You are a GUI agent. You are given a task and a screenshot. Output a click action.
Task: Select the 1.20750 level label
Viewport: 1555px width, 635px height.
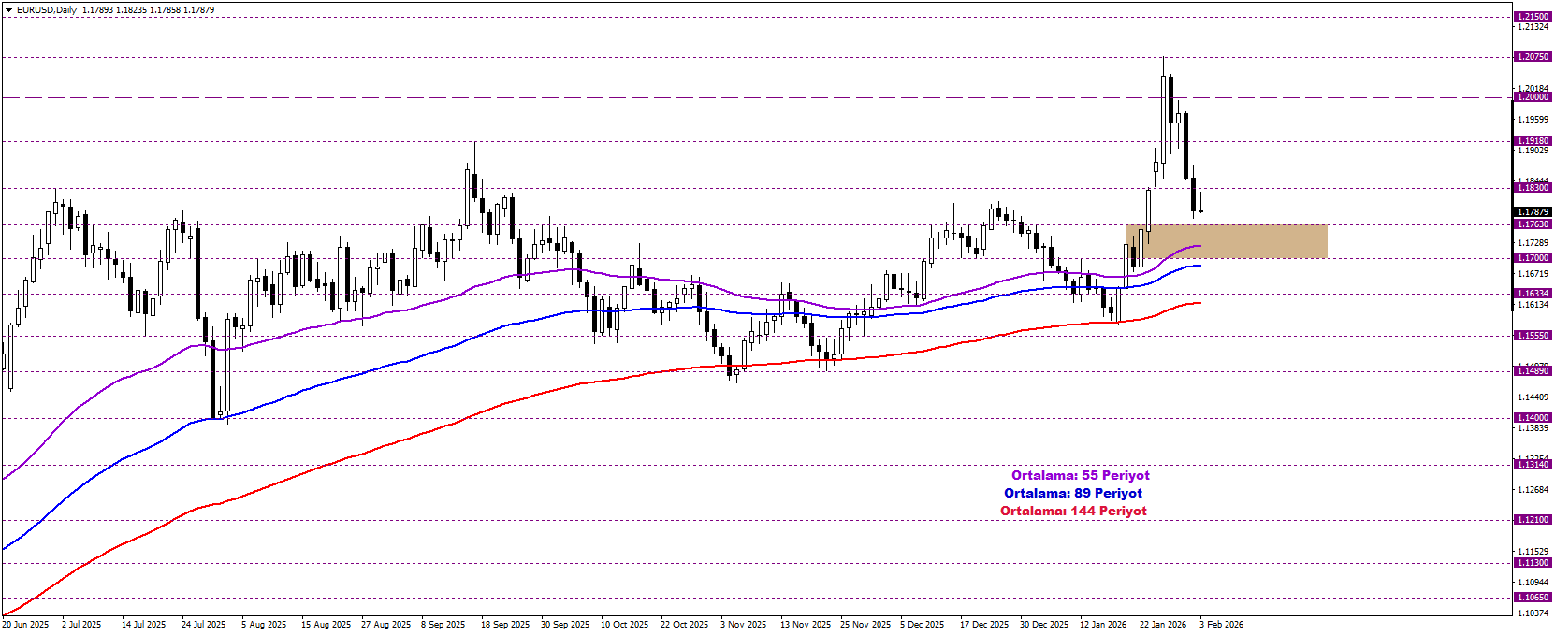click(x=1533, y=57)
